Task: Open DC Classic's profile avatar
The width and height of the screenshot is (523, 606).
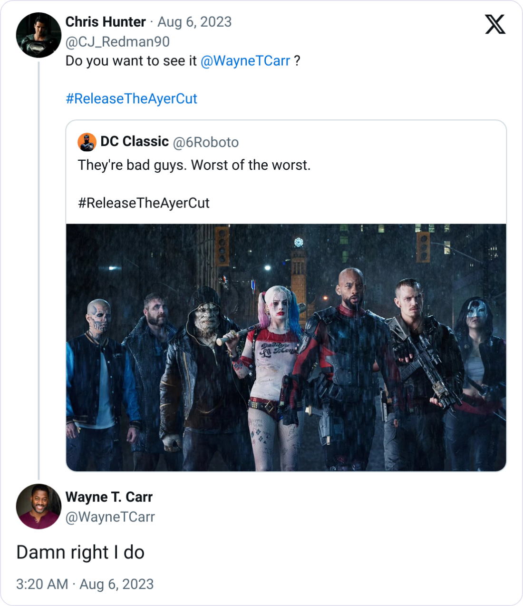Action: coord(87,141)
